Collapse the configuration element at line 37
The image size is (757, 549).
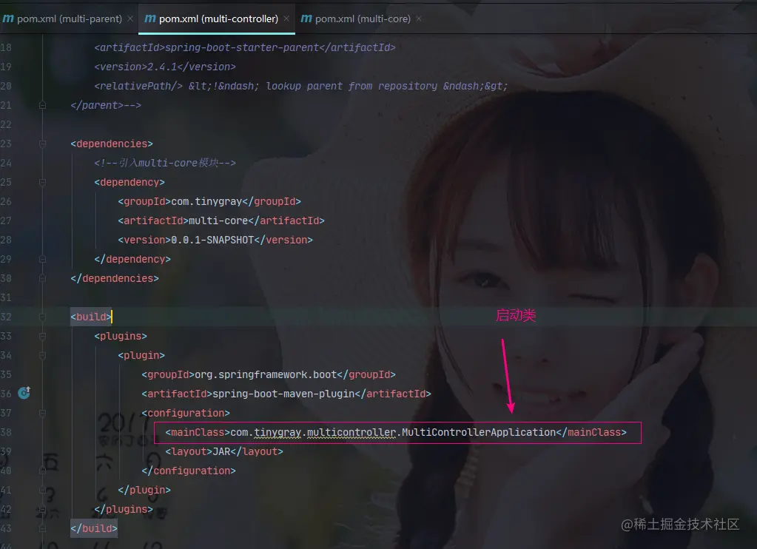click(x=42, y=413)
